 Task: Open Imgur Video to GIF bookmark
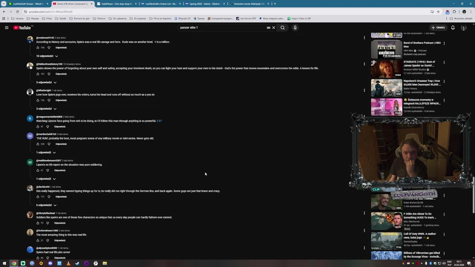coord(299,19)
